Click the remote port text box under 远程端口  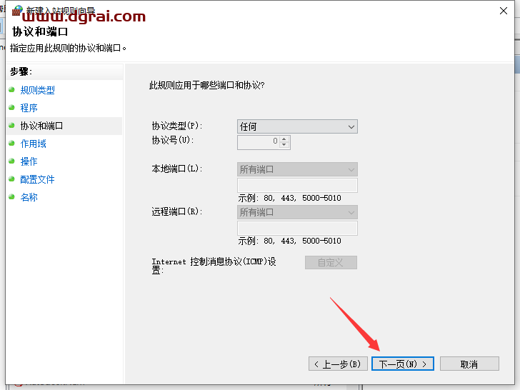[x=297, y=228]
